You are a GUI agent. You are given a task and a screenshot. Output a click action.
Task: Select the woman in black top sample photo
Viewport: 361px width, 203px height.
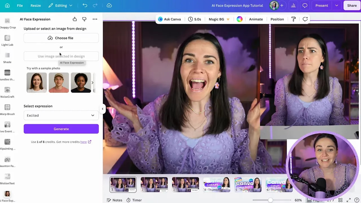pos(81,83)
